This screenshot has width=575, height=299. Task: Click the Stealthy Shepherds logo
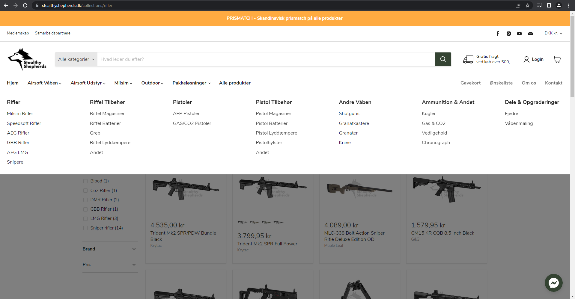click(27, 59)
